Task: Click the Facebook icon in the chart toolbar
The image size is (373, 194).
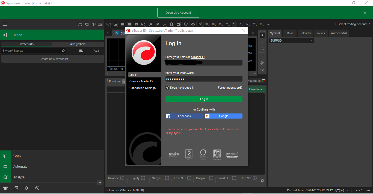Action: (172, 24)
